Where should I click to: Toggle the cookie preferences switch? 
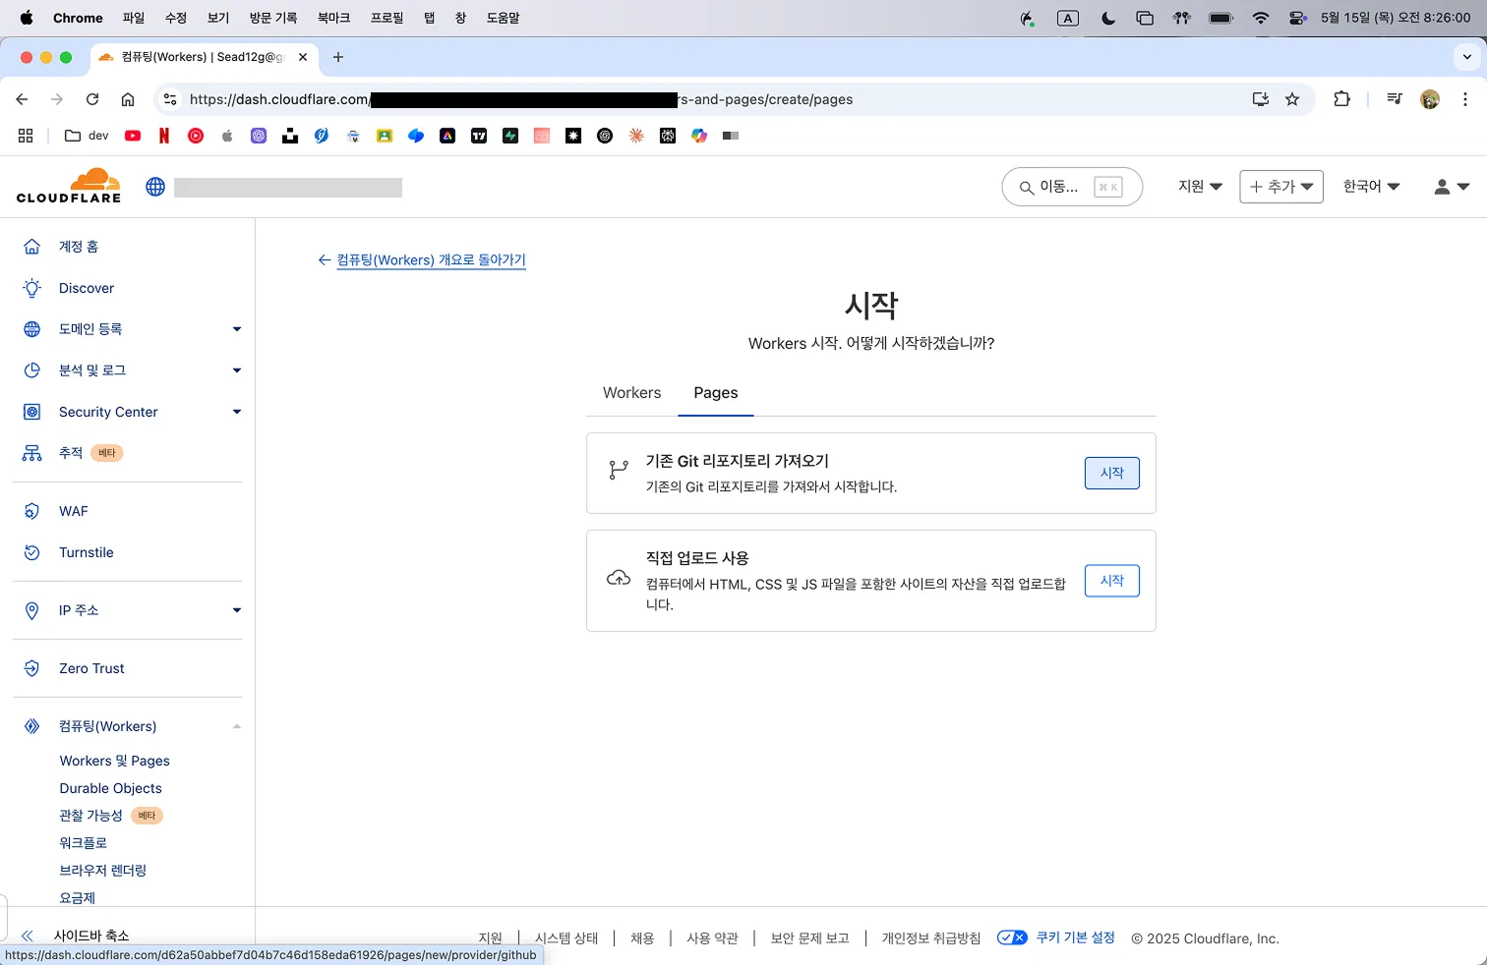coord(1012,937)
